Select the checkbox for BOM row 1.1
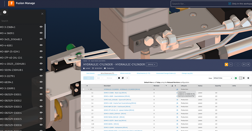This screenshot has height=131, width=252. (83, 93)
